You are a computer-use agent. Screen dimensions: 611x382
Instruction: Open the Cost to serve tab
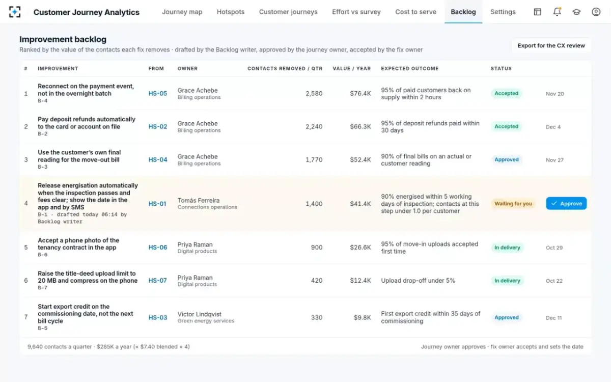[416, 12]
